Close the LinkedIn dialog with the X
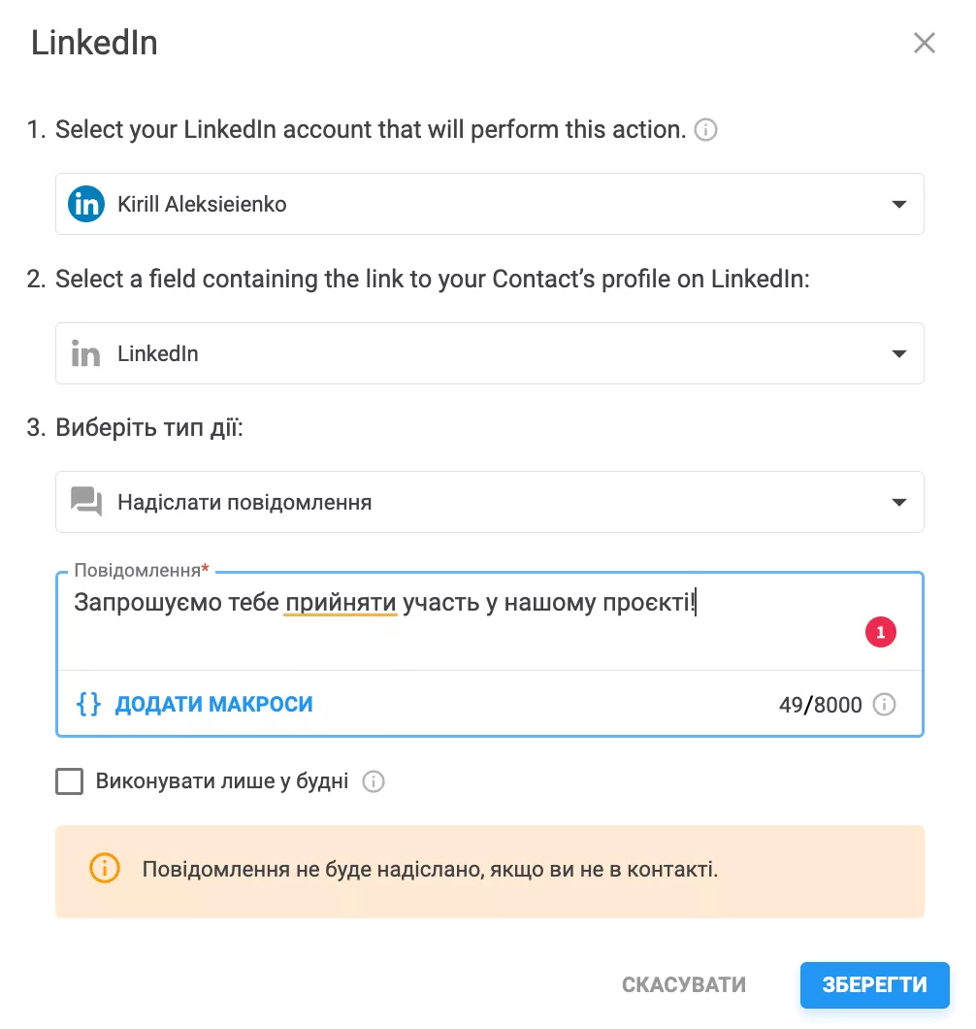The width and height of the screenshot is (976, 1029). click(x=925, y=44)
